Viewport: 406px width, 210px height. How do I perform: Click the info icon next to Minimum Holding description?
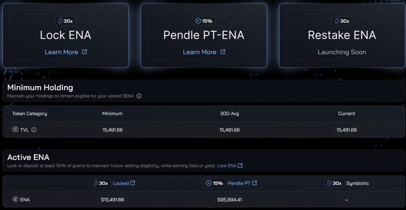(139, 96)
